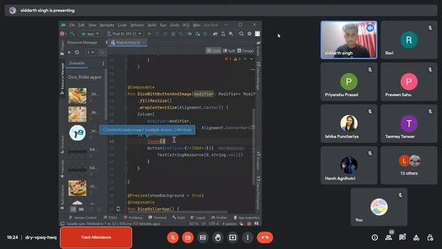Open the File menu in Android Studio
This screenshot has height=249, width=442.
pyautogui.click(x=72, y=25)
